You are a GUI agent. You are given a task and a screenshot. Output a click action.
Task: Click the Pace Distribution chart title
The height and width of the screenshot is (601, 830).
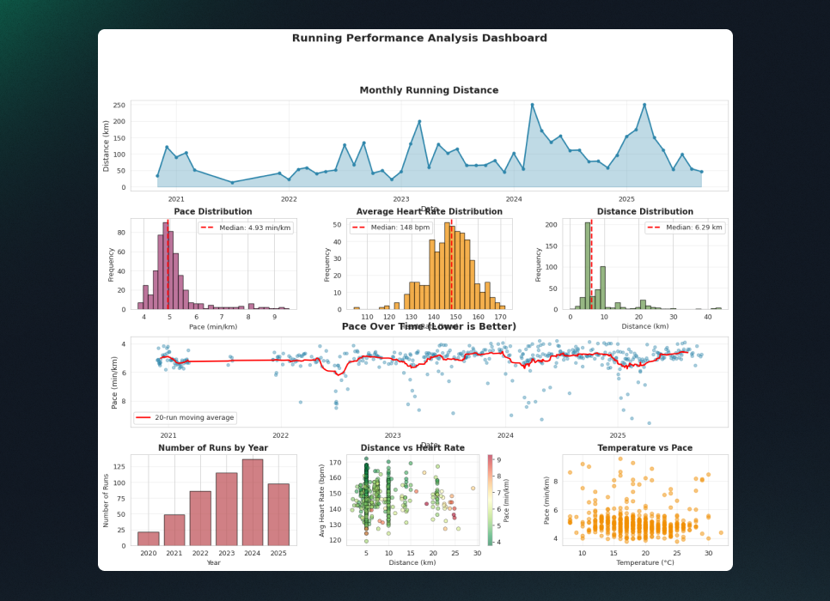click(213, 211)
